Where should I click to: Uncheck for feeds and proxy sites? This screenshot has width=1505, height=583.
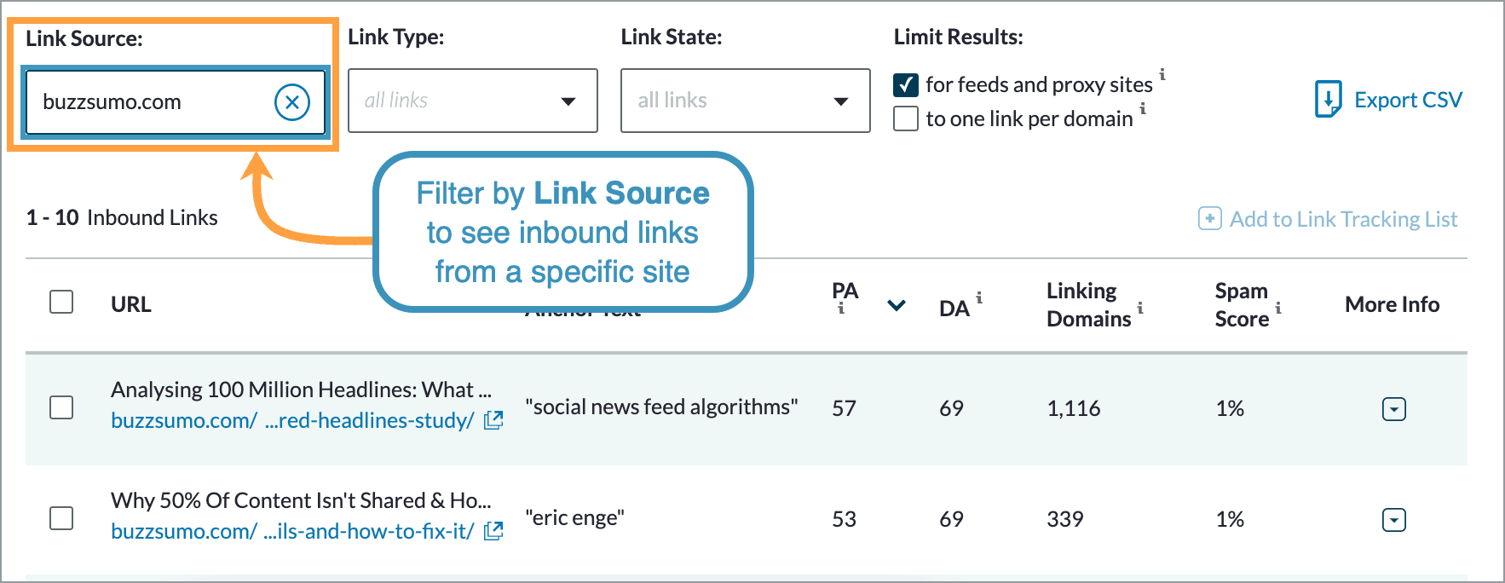tap(905, 84)
